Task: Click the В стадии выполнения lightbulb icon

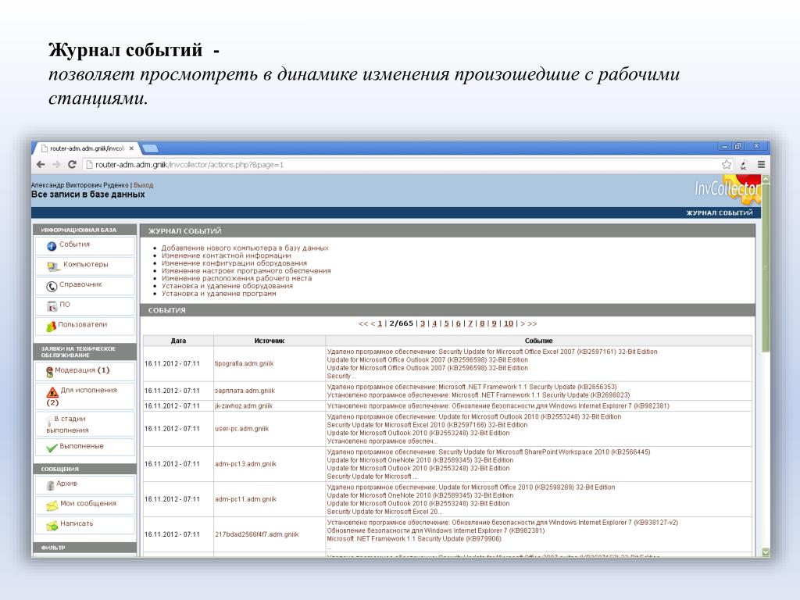Action: (49, 420)
